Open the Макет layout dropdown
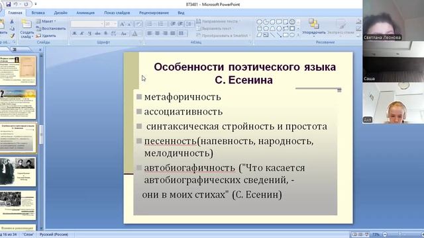This screenshot has height=238, width=424. coord(46,21)
